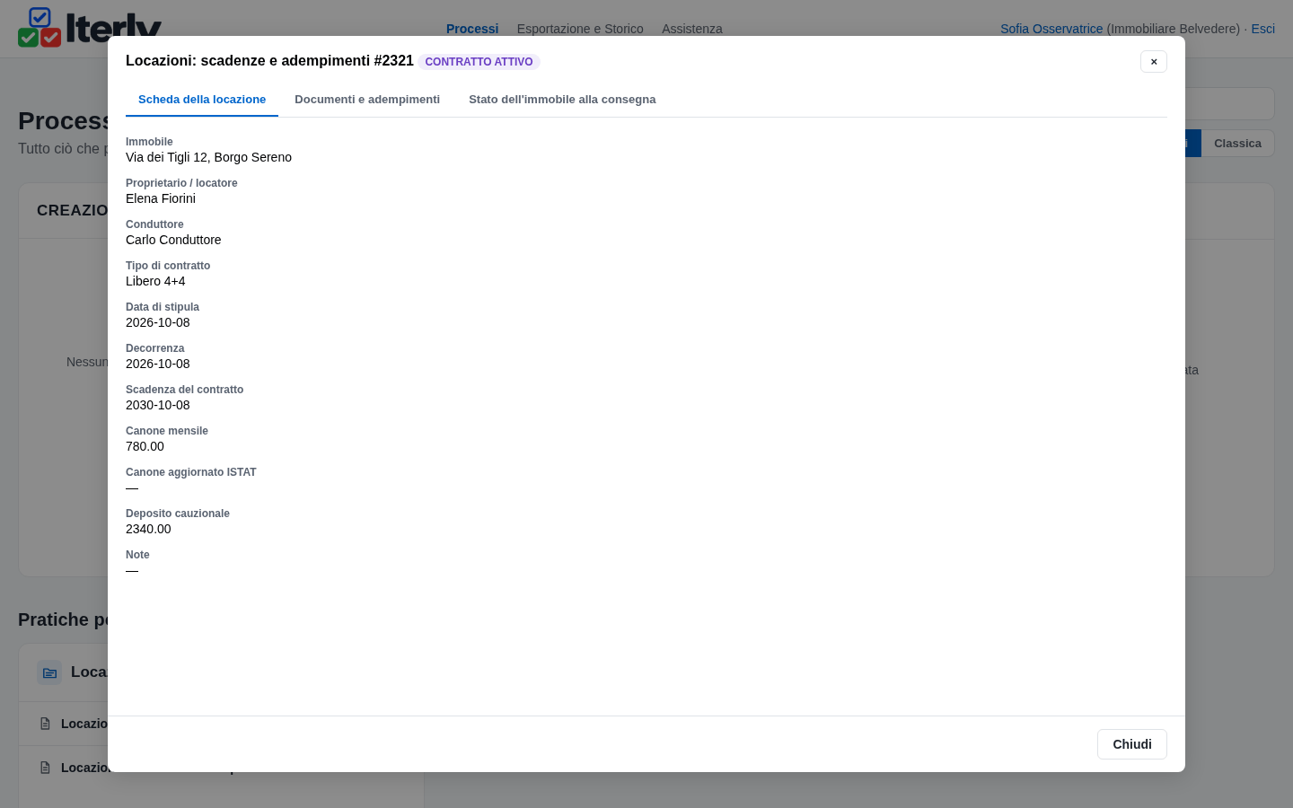Click the tenant name Carlo Conduttore
This screenshot has width=1293, height=808.
coord(173,240)
